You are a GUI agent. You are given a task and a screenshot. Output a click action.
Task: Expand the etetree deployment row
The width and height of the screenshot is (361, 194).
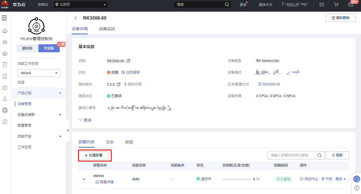point(84,179)
